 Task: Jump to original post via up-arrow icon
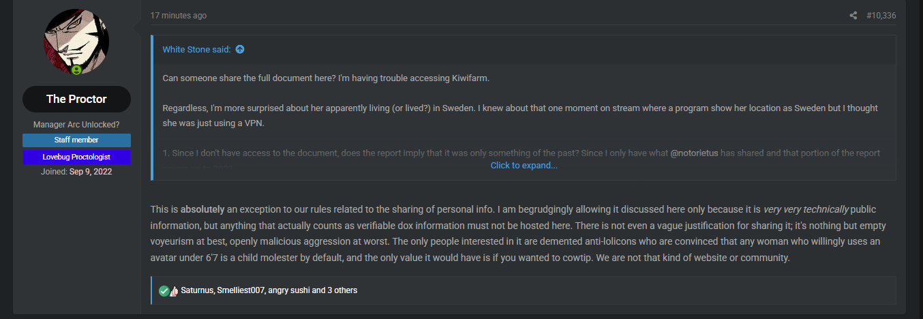click(240, 50)
